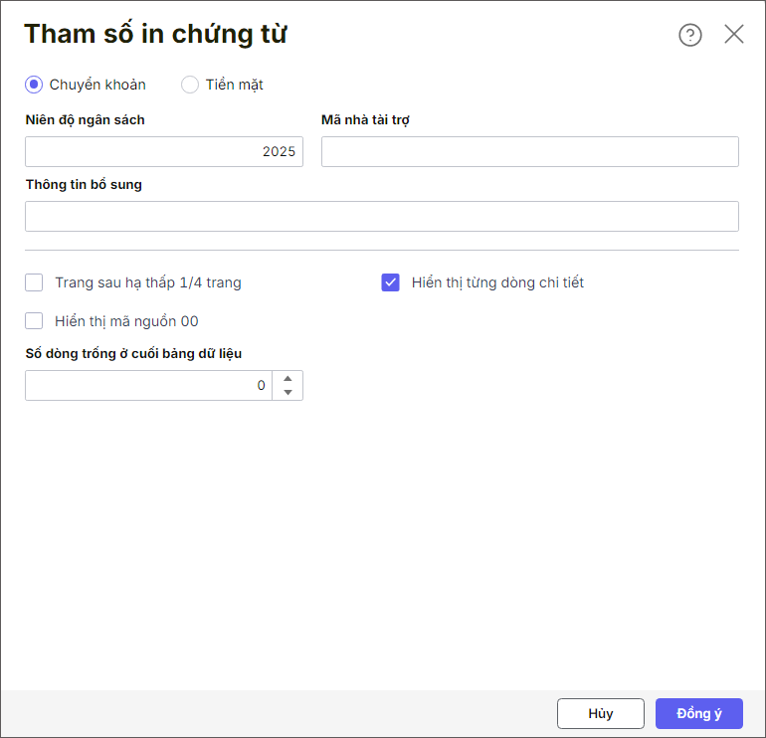Open the help question mark icon
766x738 pixels.
pyautogui.click(x=689, y=35)
